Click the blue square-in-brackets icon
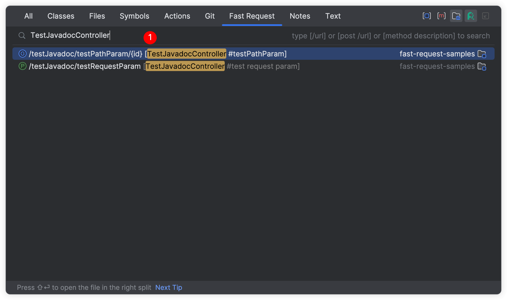This screenshot has width=507, height=300. pyautogui.click(x=427, y=16)
